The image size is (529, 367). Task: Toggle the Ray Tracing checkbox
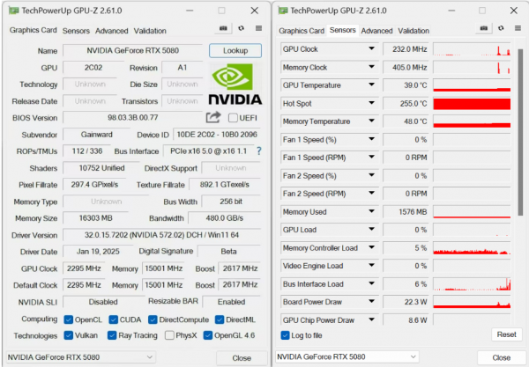[x=112, y=335]
